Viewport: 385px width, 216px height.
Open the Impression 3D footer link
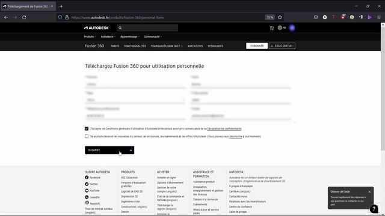point(129,196)
